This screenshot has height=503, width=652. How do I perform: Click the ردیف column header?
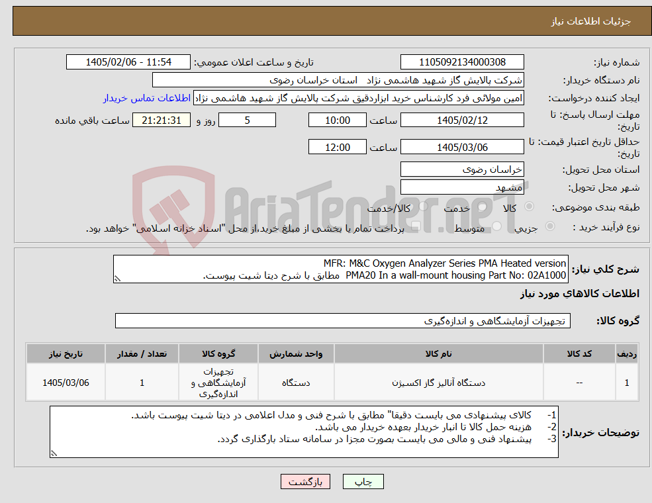627,354
